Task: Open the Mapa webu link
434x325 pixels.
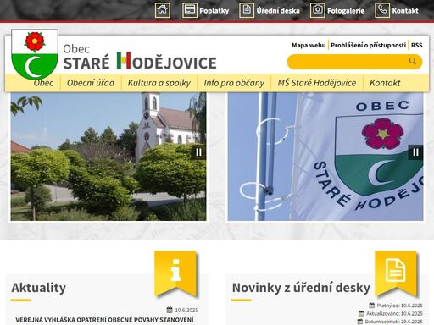Action: pos(309,45)
